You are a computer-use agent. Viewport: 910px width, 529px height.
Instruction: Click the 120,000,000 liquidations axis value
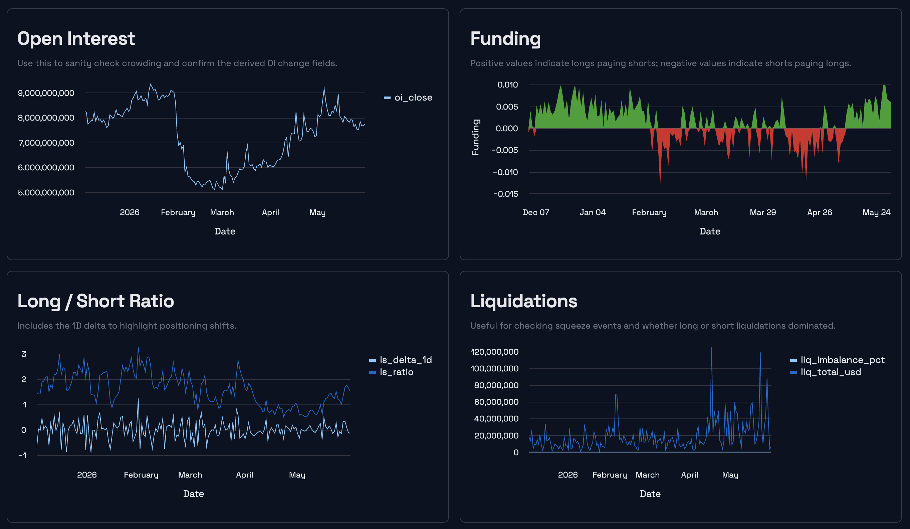coord(495,352)
